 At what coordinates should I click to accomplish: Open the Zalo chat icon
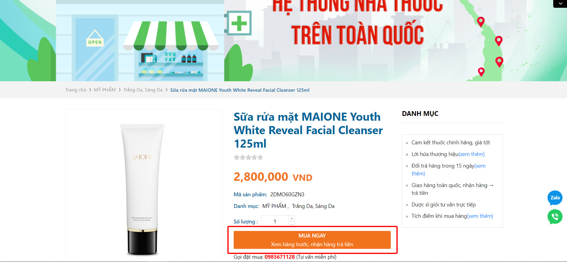(x=555, y=198)
